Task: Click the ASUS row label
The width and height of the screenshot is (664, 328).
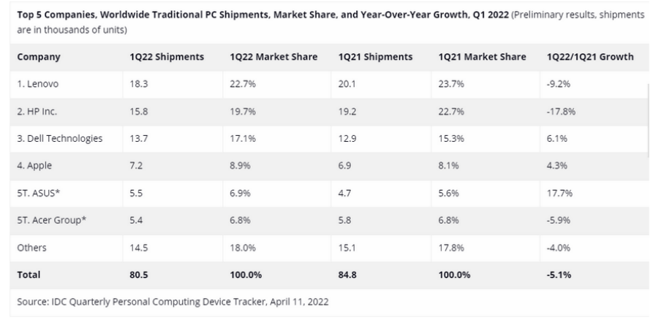Action: pos(39,193)
